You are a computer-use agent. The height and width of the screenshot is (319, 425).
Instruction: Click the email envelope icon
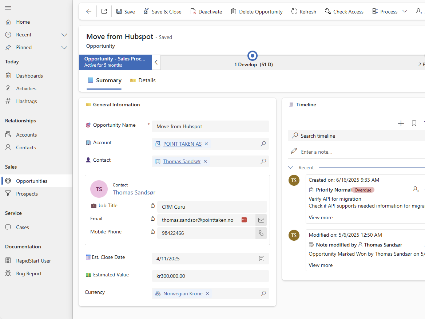click(x=261, y=220)
